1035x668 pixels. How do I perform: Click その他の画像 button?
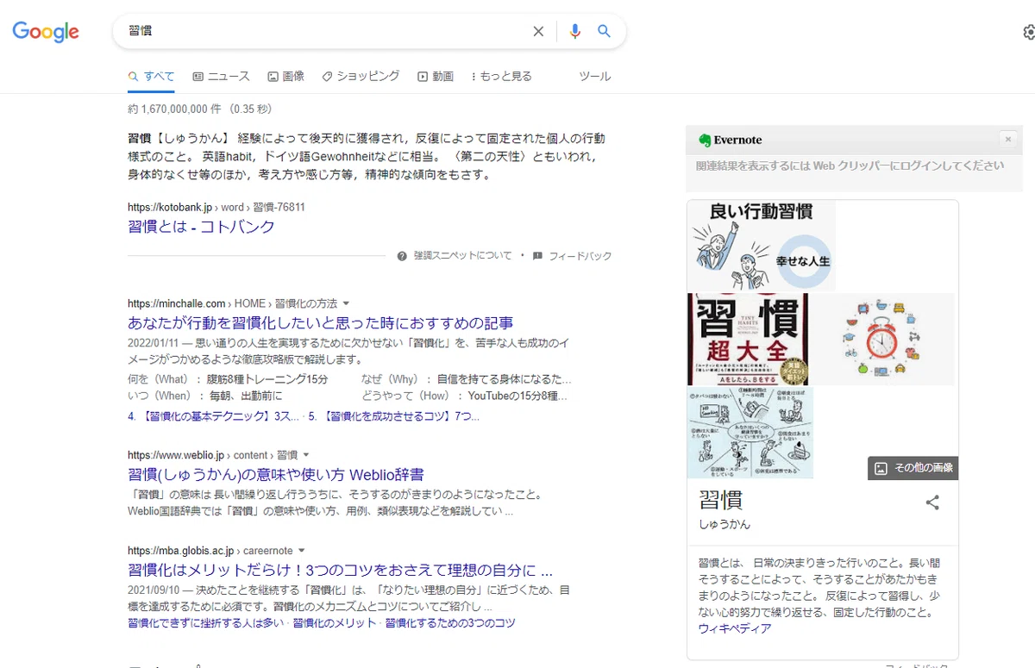coord(913,468)
